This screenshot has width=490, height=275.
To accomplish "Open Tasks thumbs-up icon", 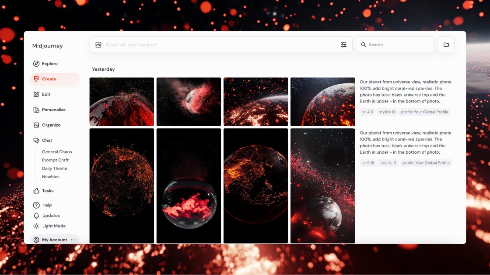I will pos(36,190).
